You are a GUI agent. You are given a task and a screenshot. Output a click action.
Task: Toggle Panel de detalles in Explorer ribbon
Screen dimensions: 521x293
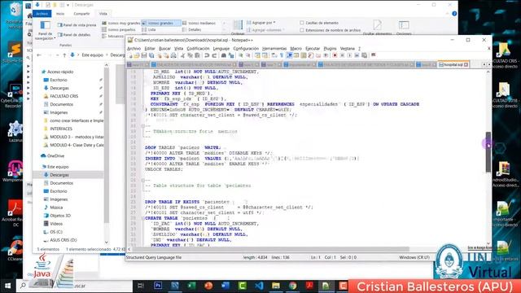(x=74, y=34)
